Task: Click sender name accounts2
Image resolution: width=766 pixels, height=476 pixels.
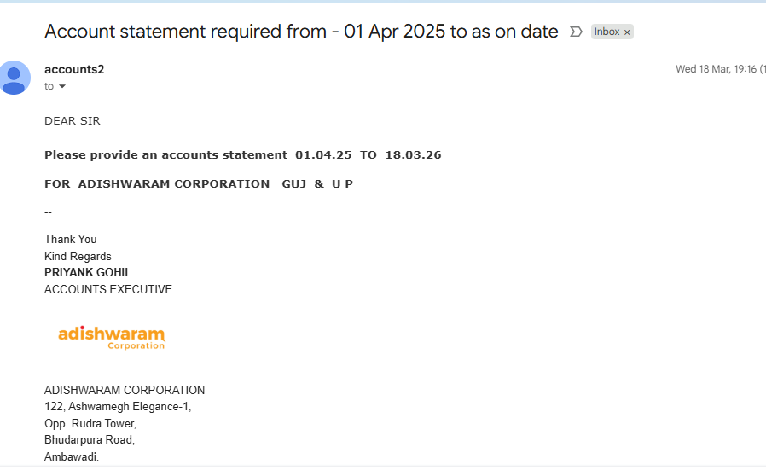Action: [74, 69]
